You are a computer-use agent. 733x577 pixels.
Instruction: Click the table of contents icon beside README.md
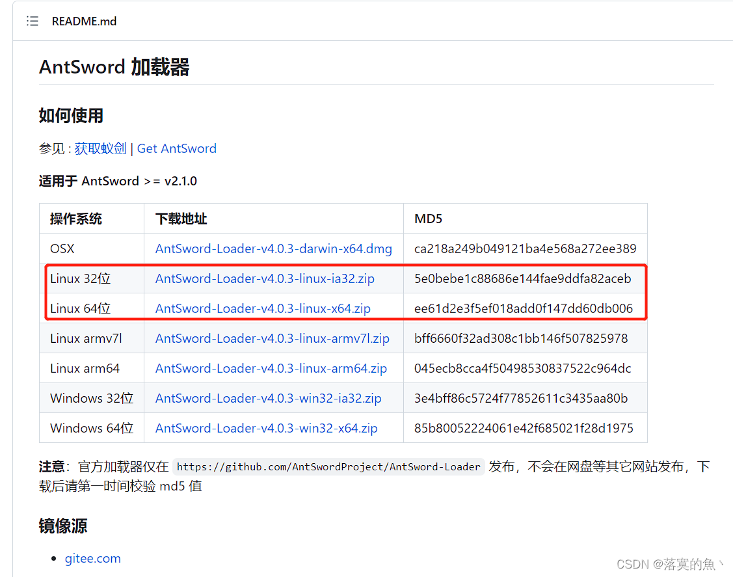(32, 21)
